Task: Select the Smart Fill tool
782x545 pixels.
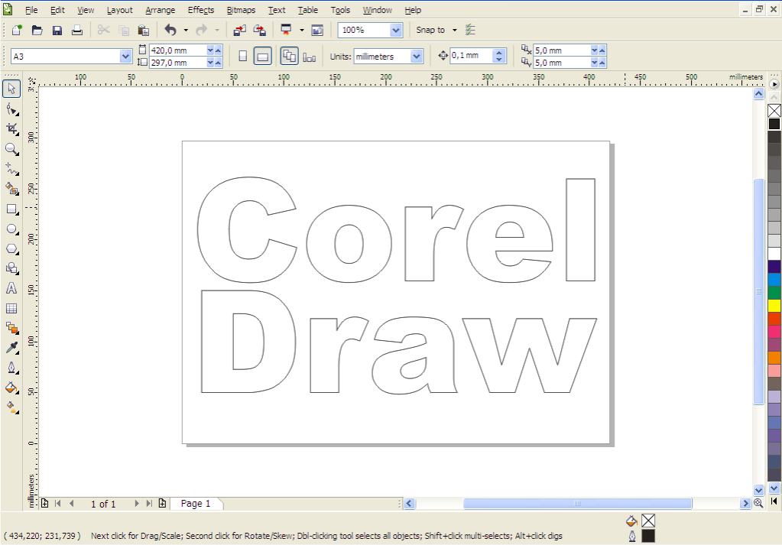Action: click(x=11, y=189)
